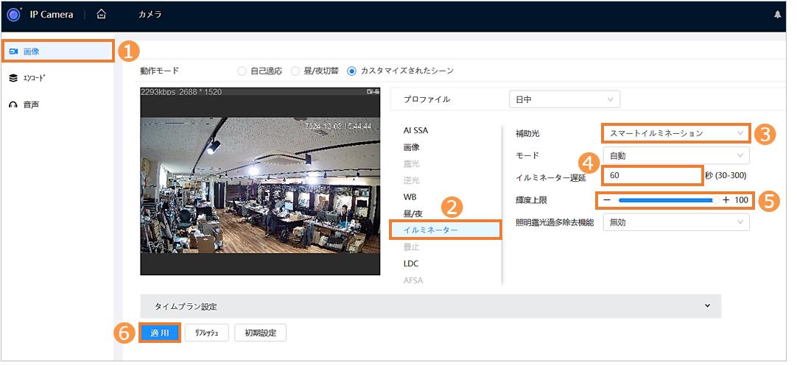Select the カスタマイズされたシーン radio option

coord(351,71)
